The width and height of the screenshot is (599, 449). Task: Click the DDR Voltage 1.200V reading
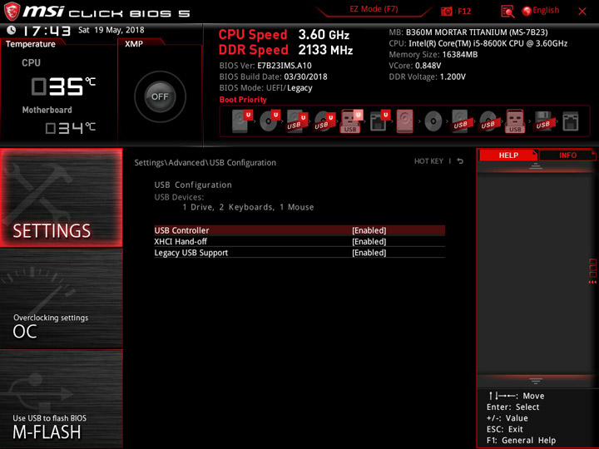click(427, 76)
